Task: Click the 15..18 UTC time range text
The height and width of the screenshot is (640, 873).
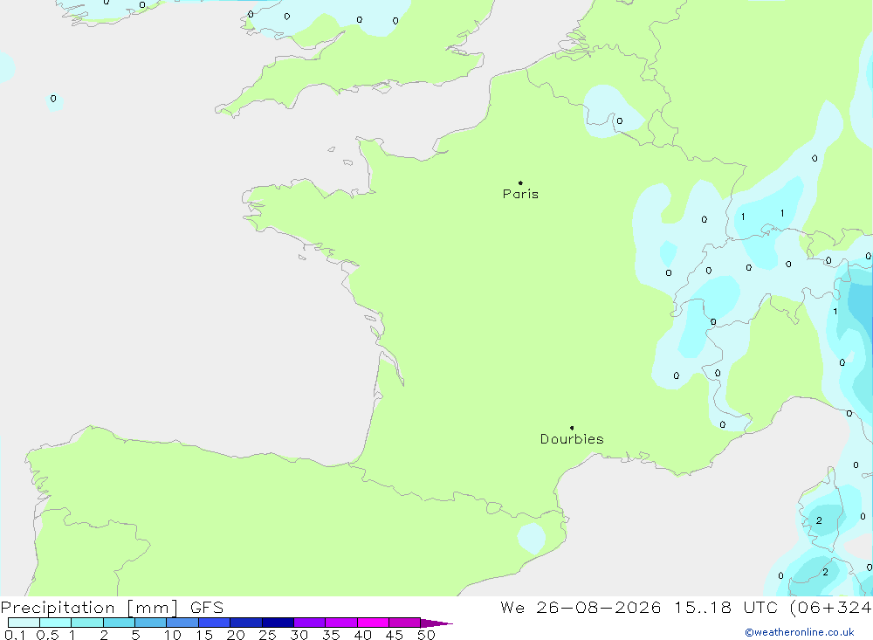Action: pyautogui.click(x=725, y=607)
